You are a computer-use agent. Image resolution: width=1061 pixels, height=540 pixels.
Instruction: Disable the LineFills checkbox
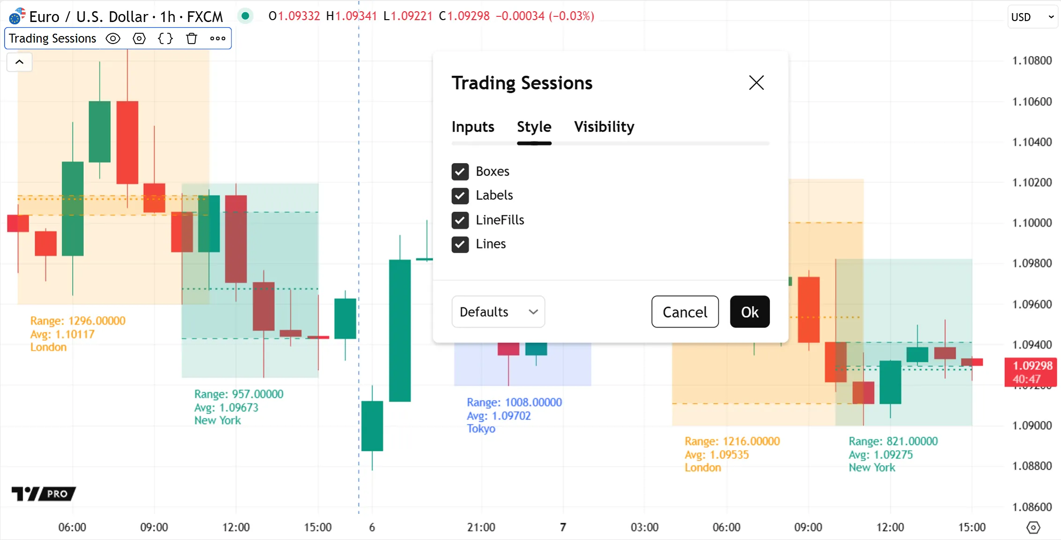tap(460, 220)
